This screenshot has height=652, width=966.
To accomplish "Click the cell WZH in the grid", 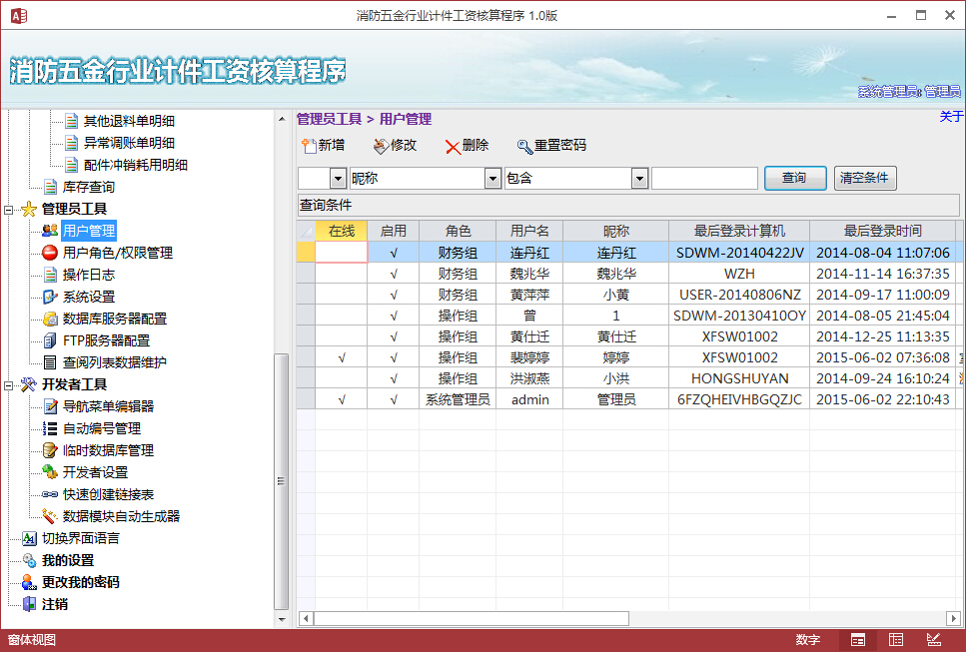I will pos(739,274).
